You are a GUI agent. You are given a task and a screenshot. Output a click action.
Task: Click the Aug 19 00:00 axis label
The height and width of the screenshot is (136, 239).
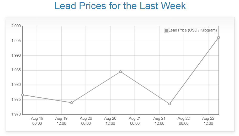[37, 121]
